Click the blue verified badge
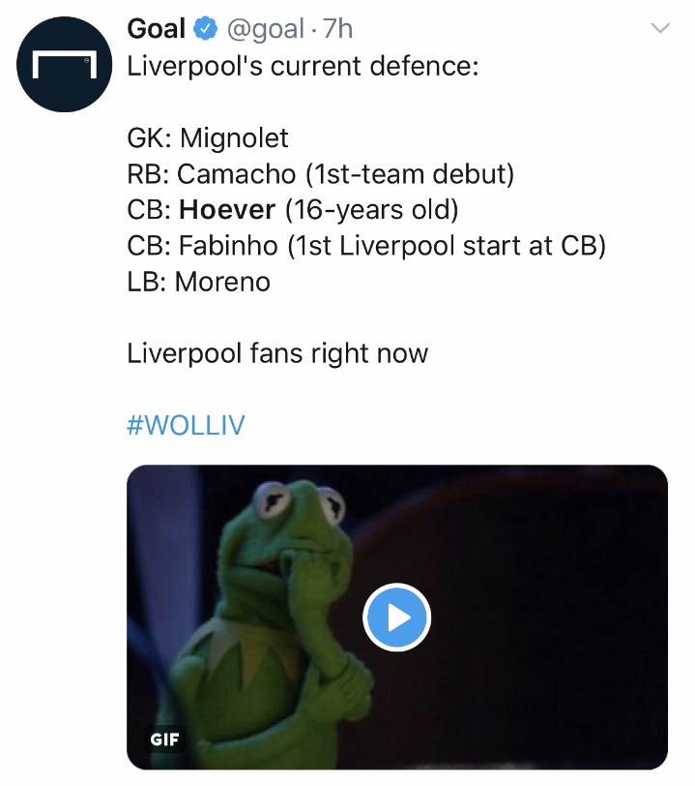 pyautogui.click(x=205, y=30)
